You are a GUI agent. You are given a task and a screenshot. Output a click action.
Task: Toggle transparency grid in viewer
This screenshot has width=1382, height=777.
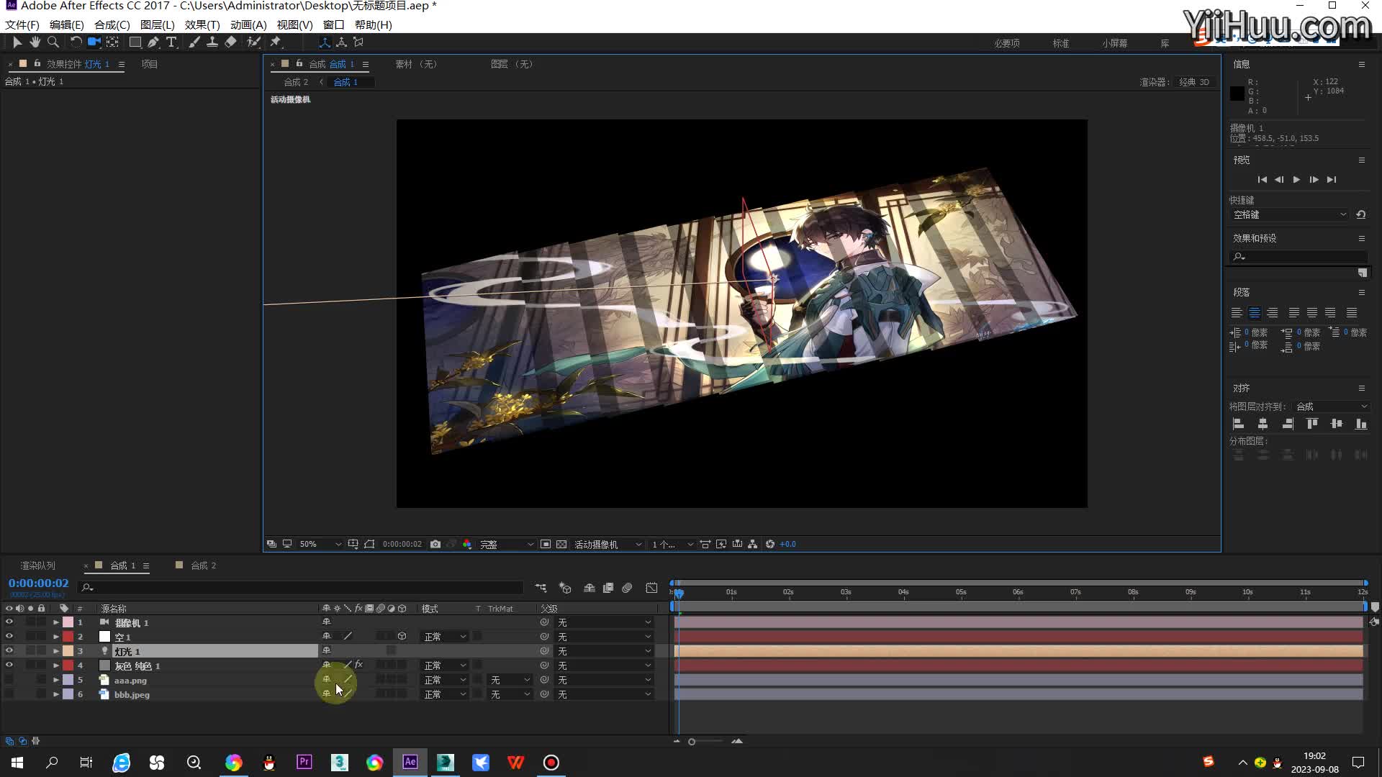tap(561, 545)
